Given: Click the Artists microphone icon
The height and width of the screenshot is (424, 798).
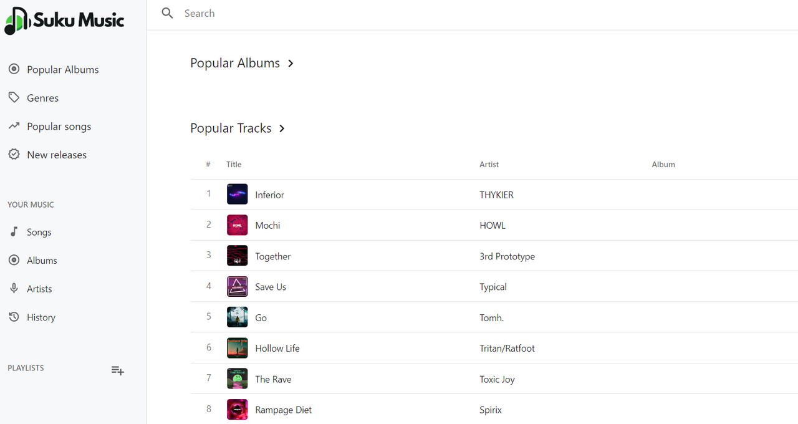Looking at the screenshot, I should point(14,289).
